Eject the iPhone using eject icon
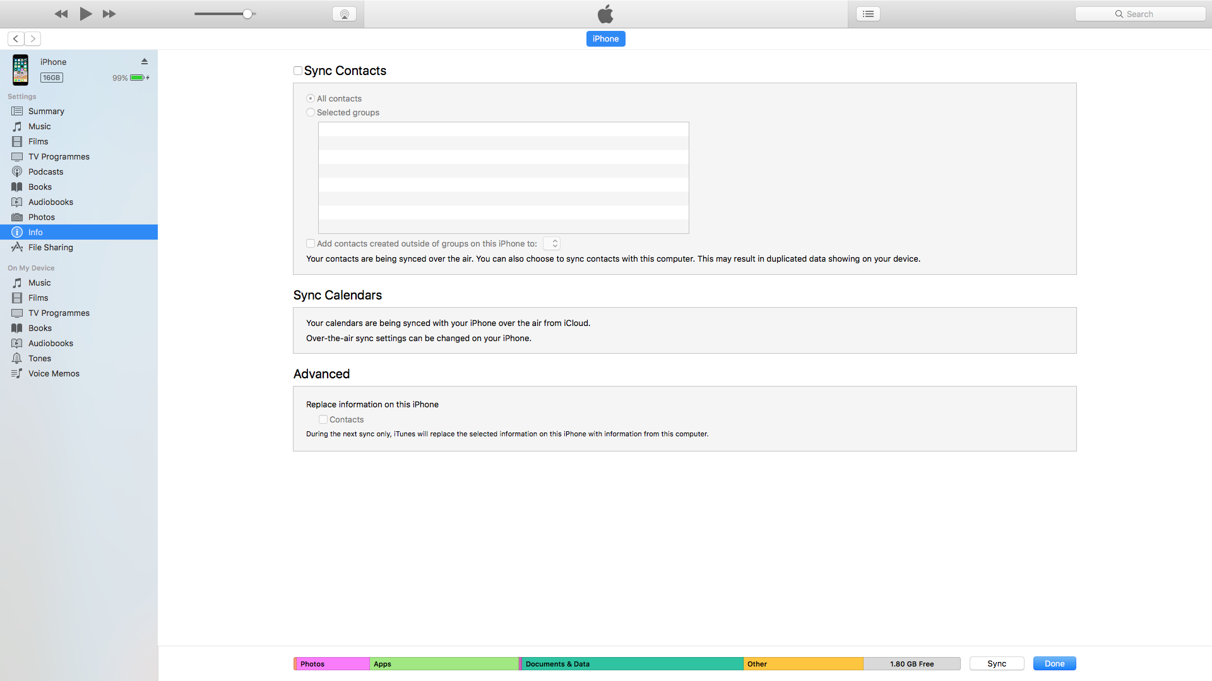Viewport: 1212px width, 681px height. click(144, 62)
